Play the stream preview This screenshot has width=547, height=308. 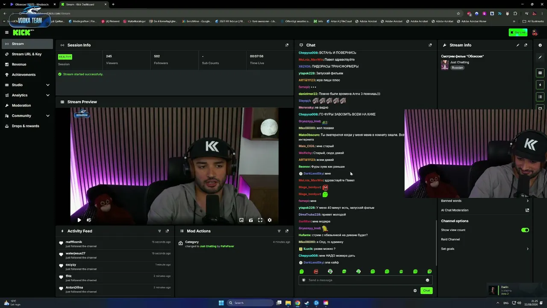tap(79, 220)
